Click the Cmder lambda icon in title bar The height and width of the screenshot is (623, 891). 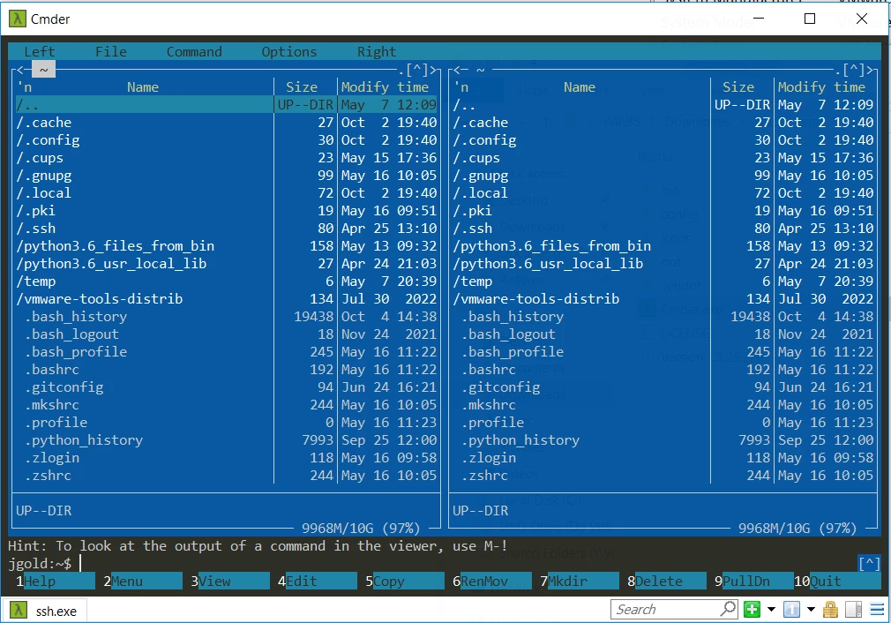(18, 19)
